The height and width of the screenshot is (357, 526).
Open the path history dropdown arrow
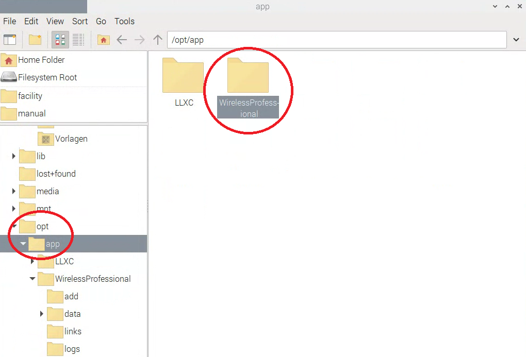pos(516,40)
